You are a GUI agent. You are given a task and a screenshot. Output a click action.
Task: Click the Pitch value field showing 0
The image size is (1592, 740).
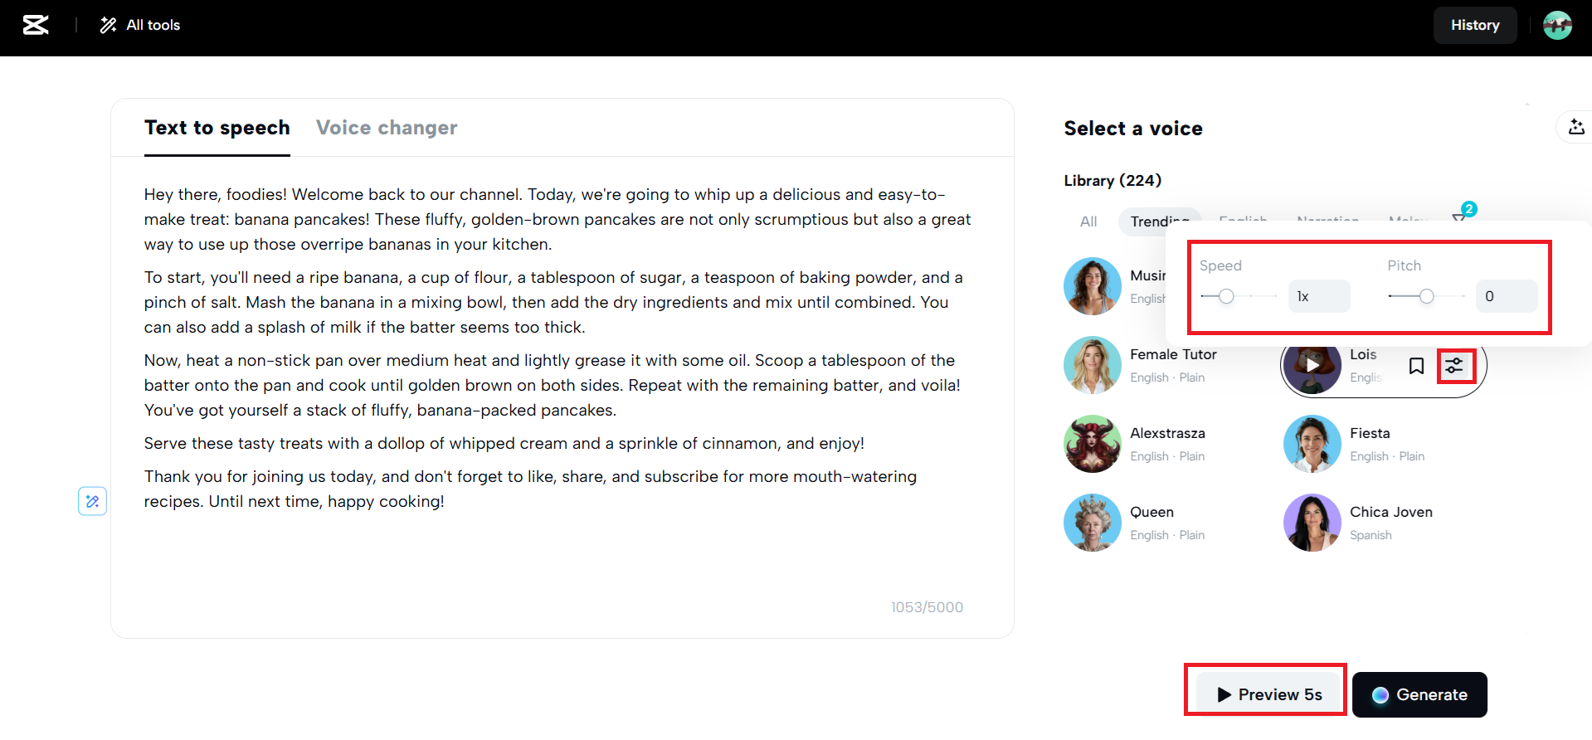point(1506,296)
